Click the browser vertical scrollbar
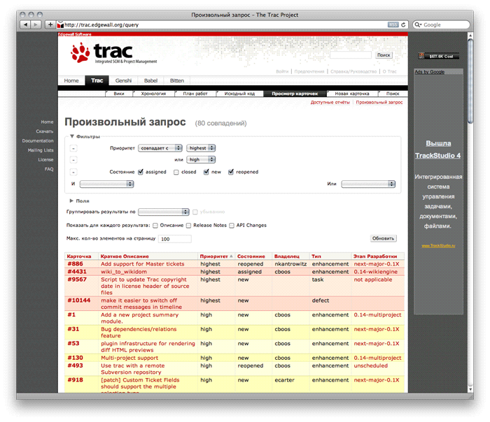The image size is (490, 422). [x=468, y=210]
